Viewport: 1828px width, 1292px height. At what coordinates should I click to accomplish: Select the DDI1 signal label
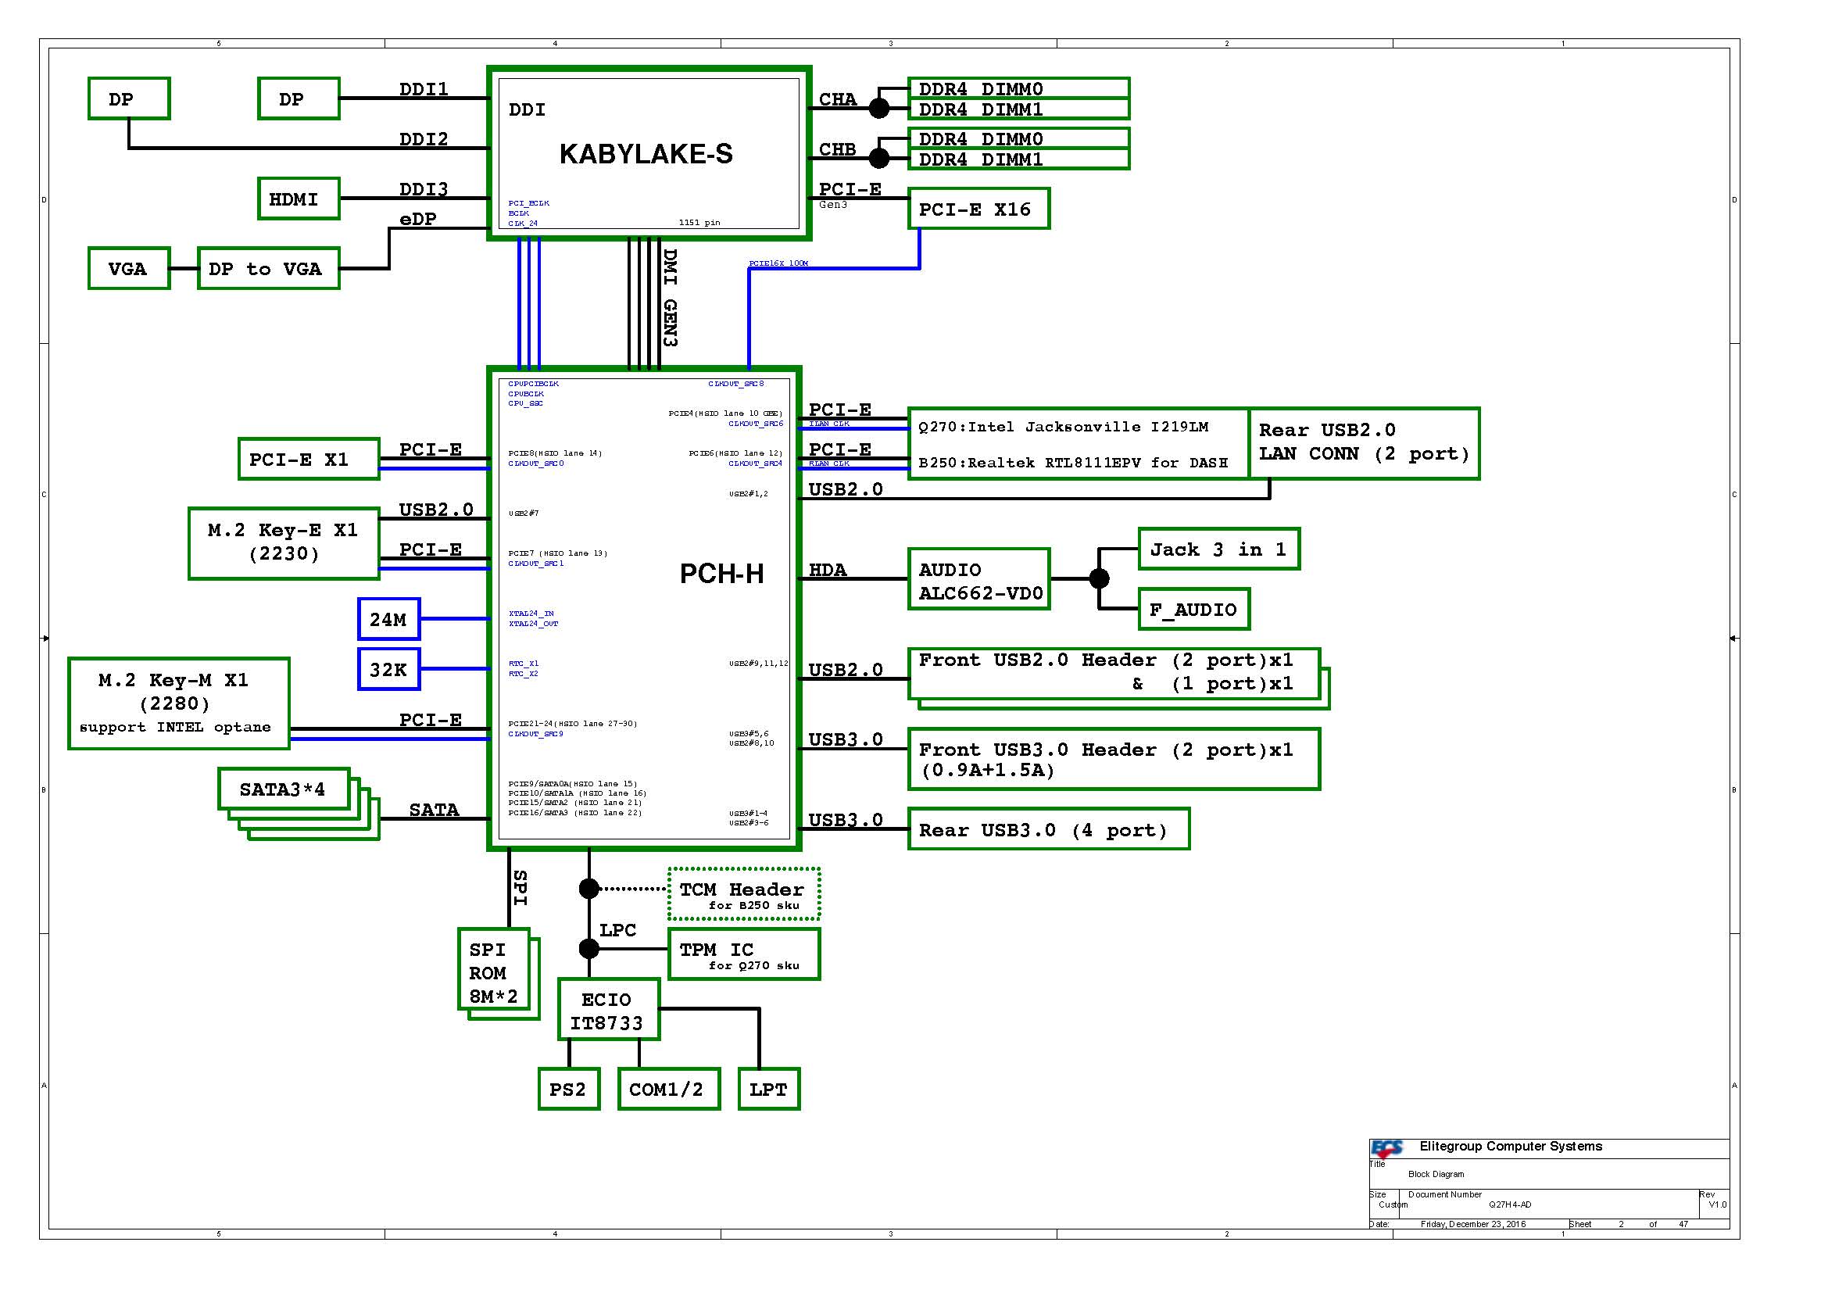(x=424, y=88)
